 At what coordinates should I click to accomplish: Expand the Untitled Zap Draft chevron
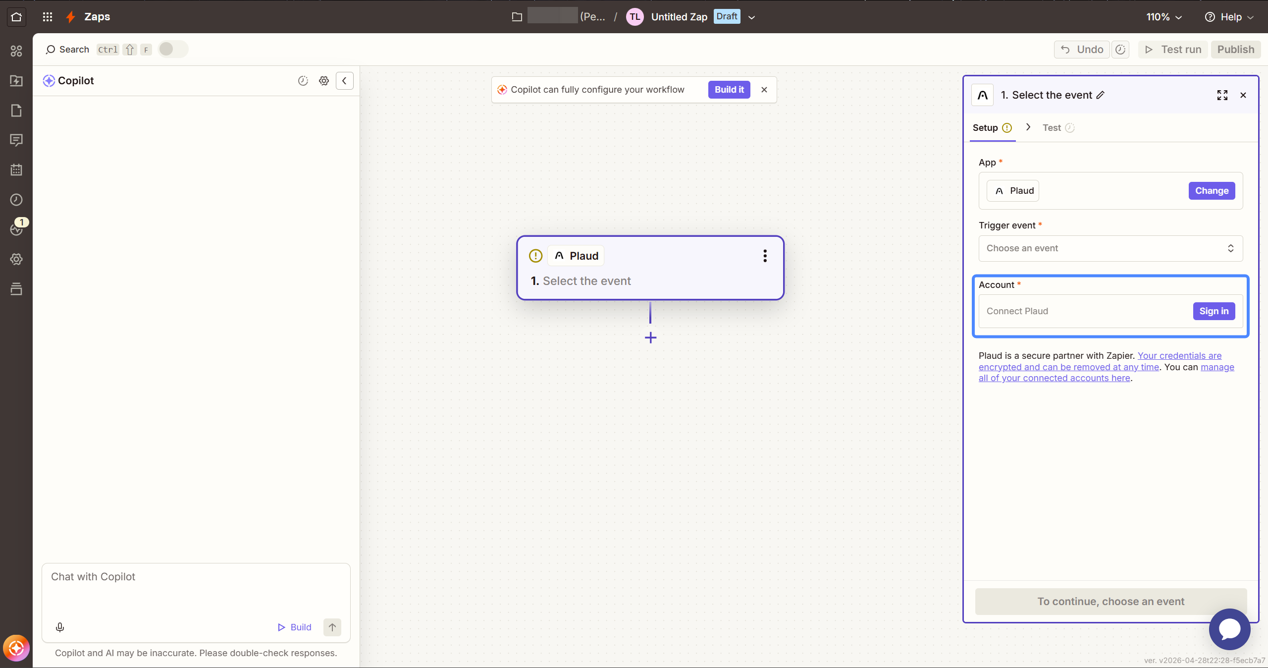point(751,17)
